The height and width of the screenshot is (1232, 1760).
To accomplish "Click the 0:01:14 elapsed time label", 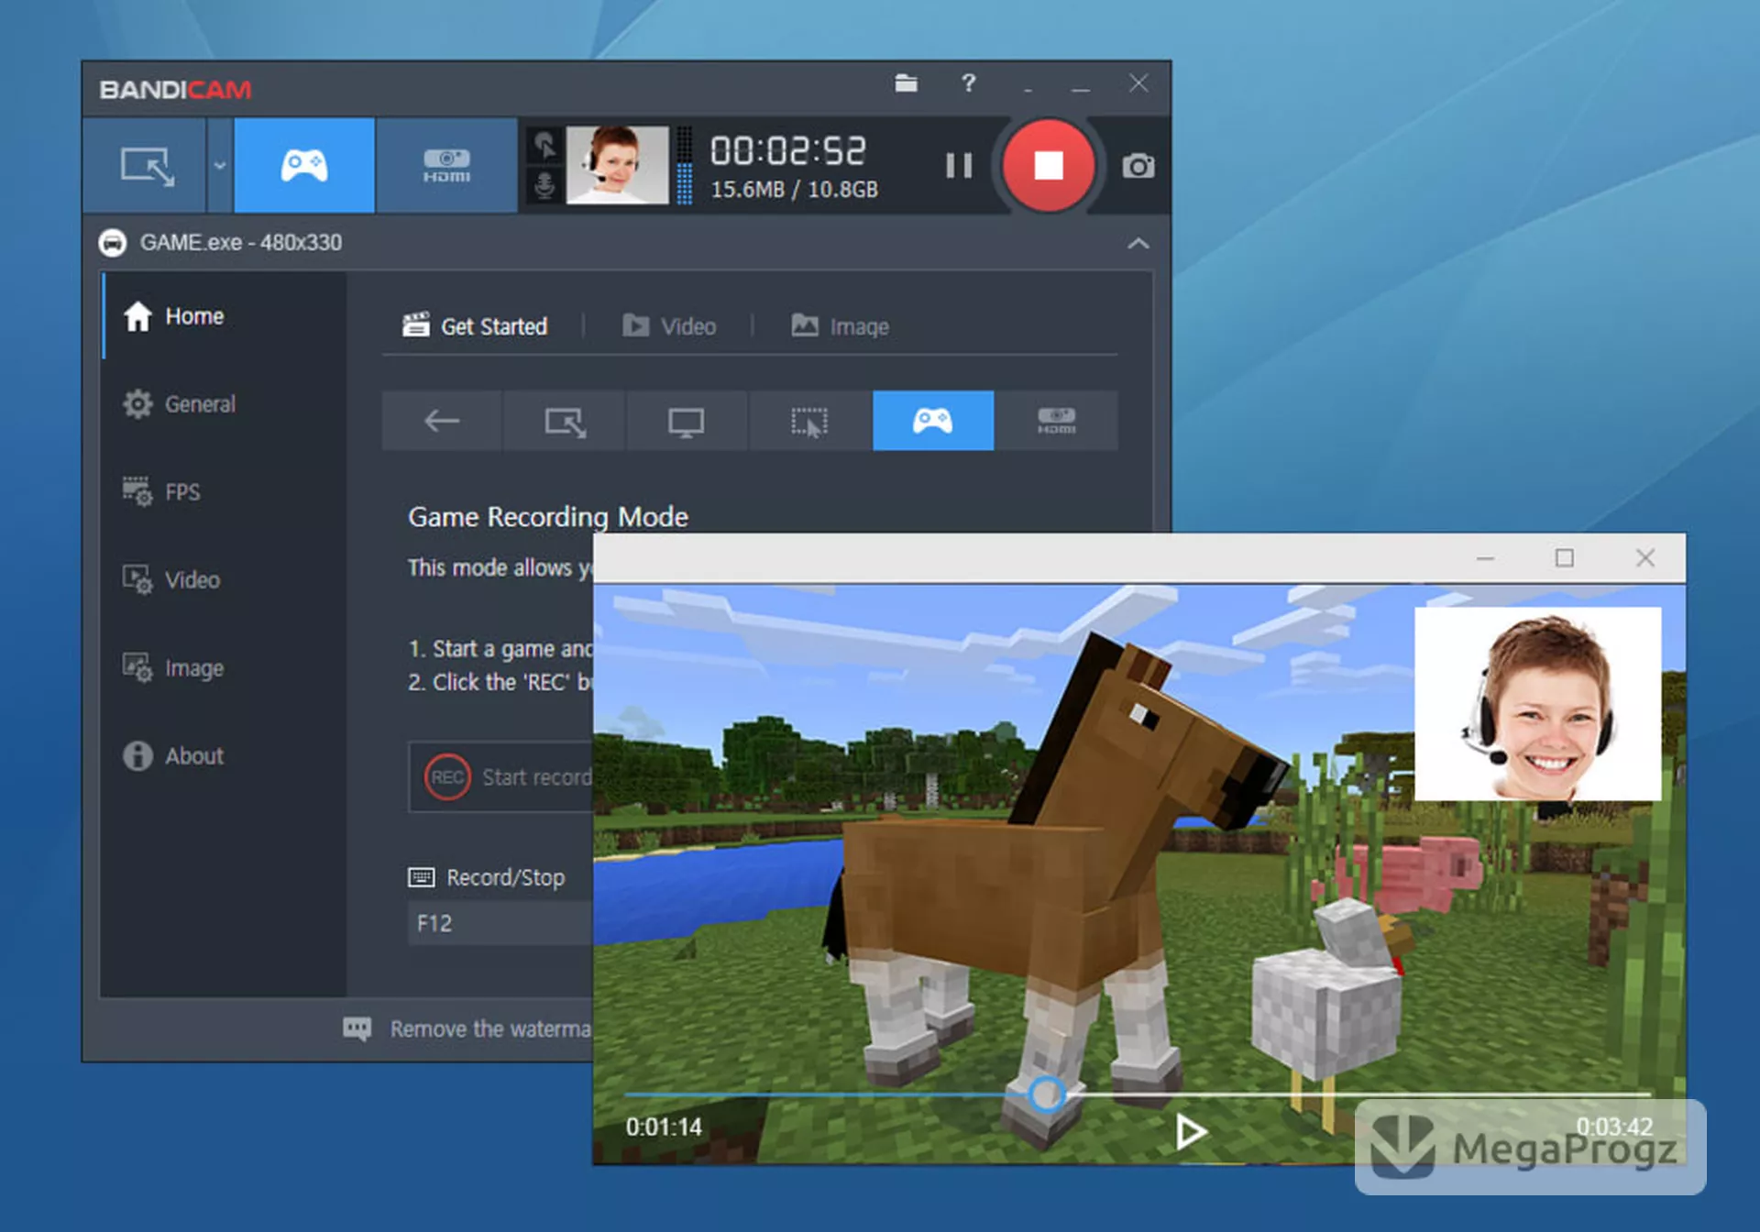I will [x=664, y=1127].
